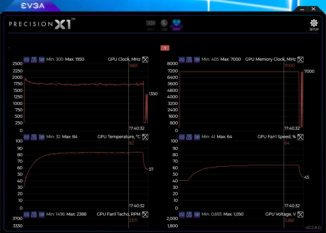Close the GPU Fan1 Speed graph
Screen dimensions: 326x233
[301, 137]
